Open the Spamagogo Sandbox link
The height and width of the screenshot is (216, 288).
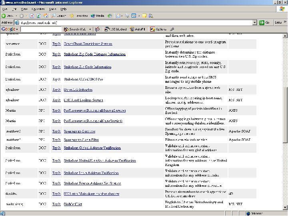tap(80, 131)
